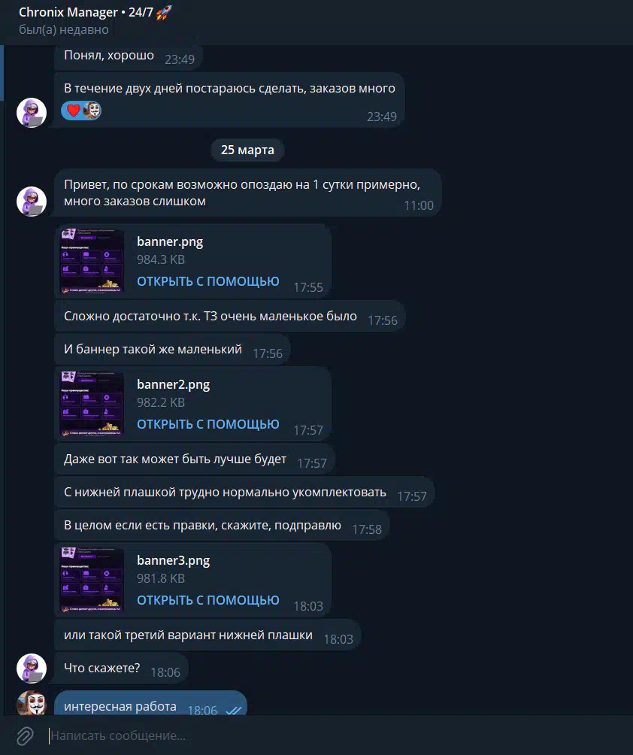Click "ОТКРЫТЬ С ПОМОЩЬЮ" under banner.png
Image resolution: width=633 pixels, height=755 pixels.
click(208, 281)
